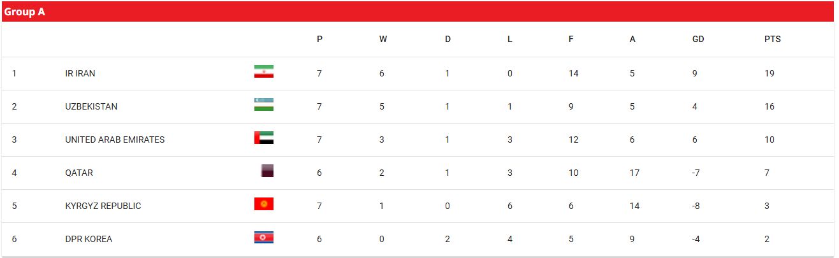Click the GD column header
The width and height of the screenshot is (839, 258).
coord(698,39)
